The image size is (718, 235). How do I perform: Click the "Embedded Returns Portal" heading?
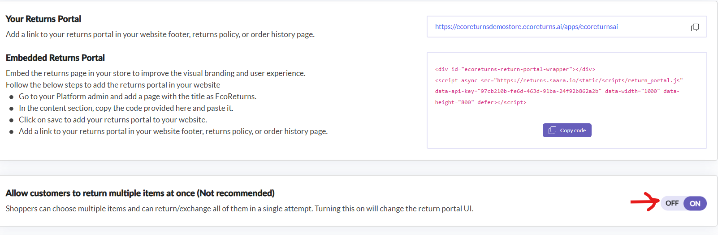click(55, 58)
